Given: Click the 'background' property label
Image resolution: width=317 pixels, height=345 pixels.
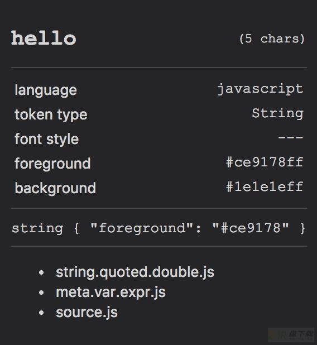Looking at the screenshot, I should click(x=55, y=188).
